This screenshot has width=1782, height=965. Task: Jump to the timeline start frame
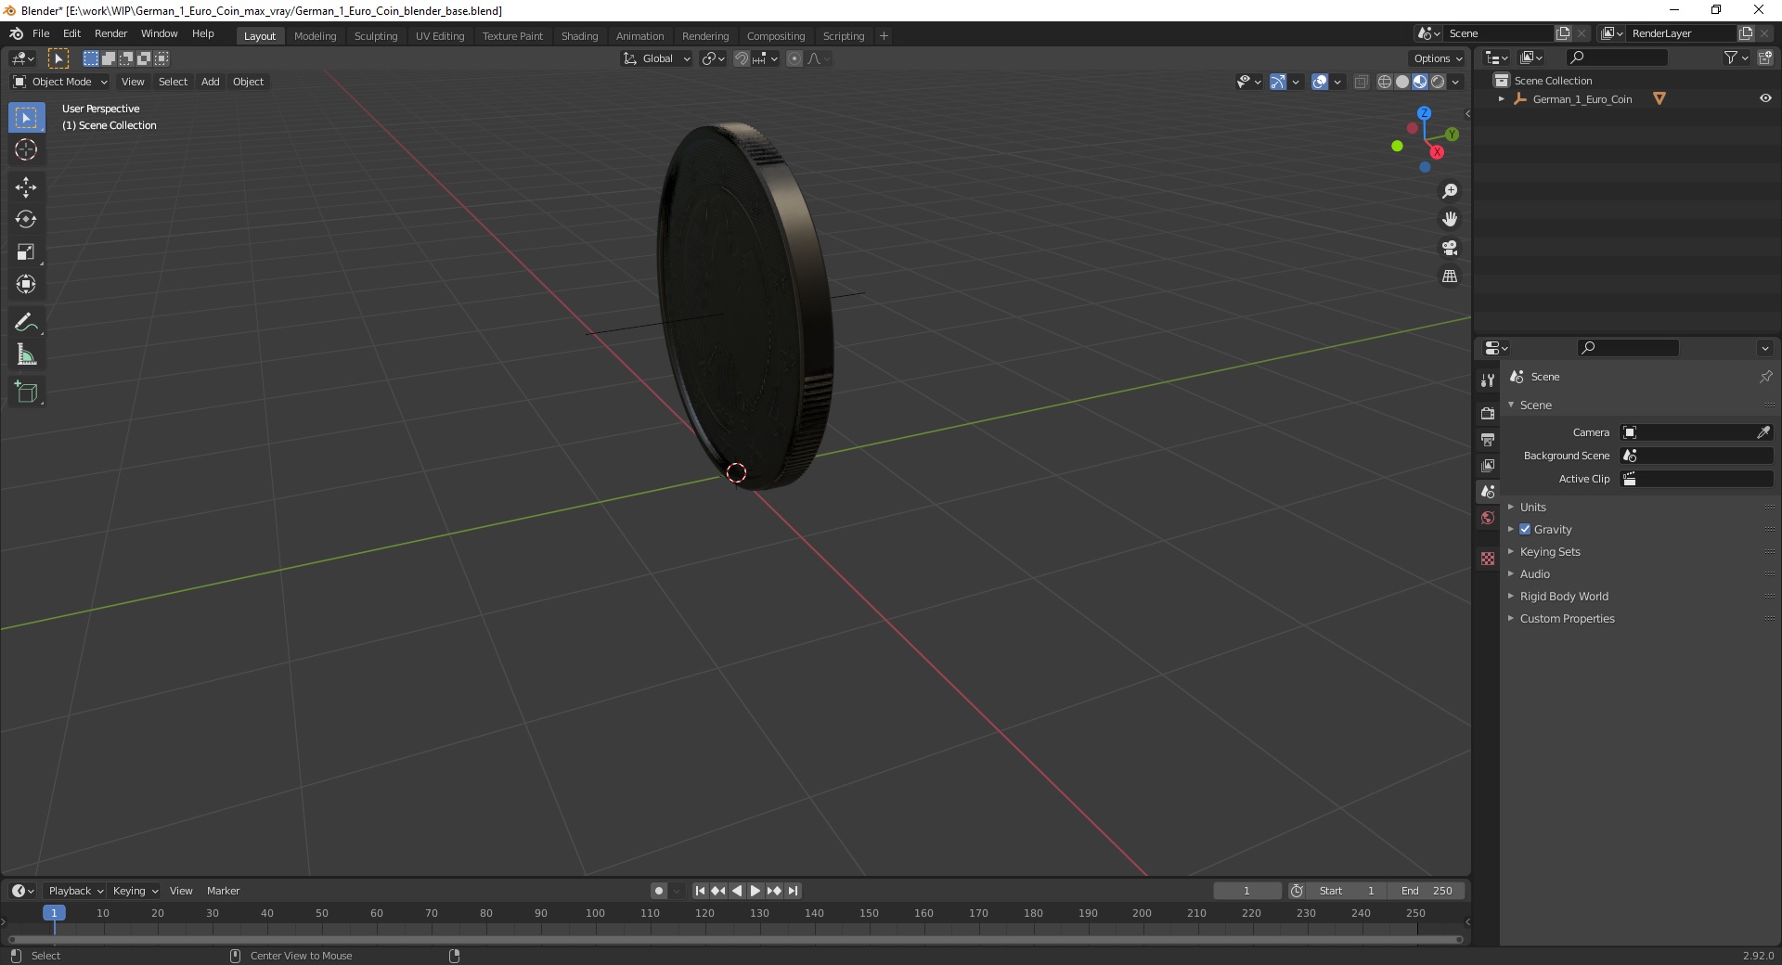[700, 891]
